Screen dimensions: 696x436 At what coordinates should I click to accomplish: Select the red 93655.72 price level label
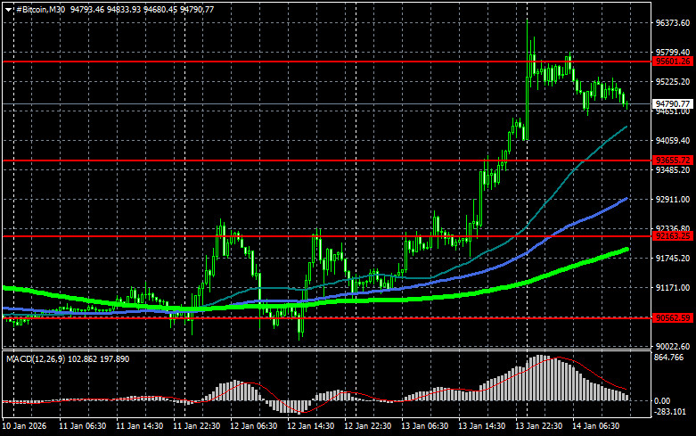click(674, 161)
